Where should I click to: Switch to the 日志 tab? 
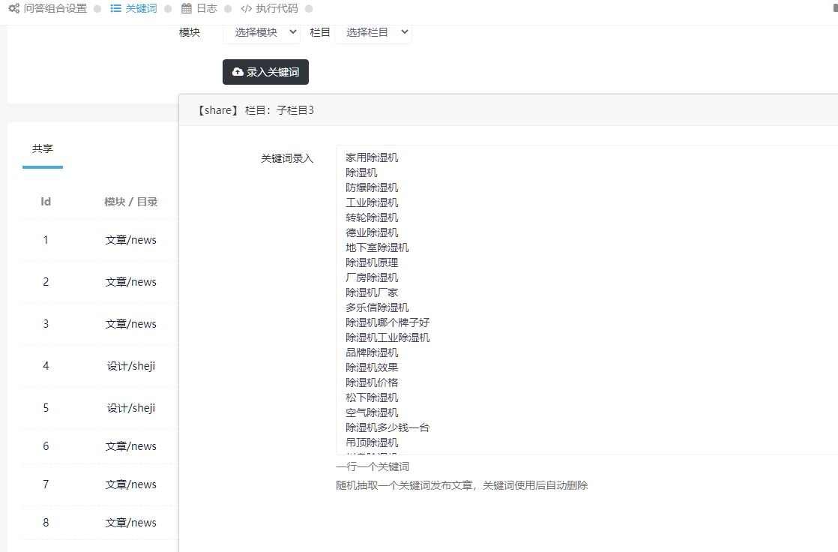click(206, 9)
